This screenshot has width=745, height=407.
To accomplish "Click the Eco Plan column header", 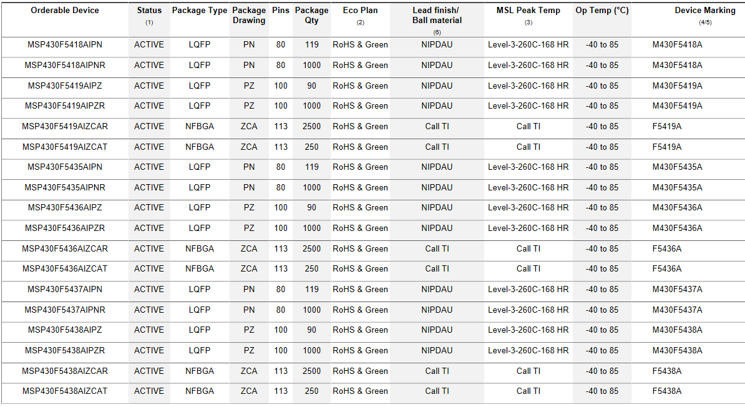I will point(360,11).
